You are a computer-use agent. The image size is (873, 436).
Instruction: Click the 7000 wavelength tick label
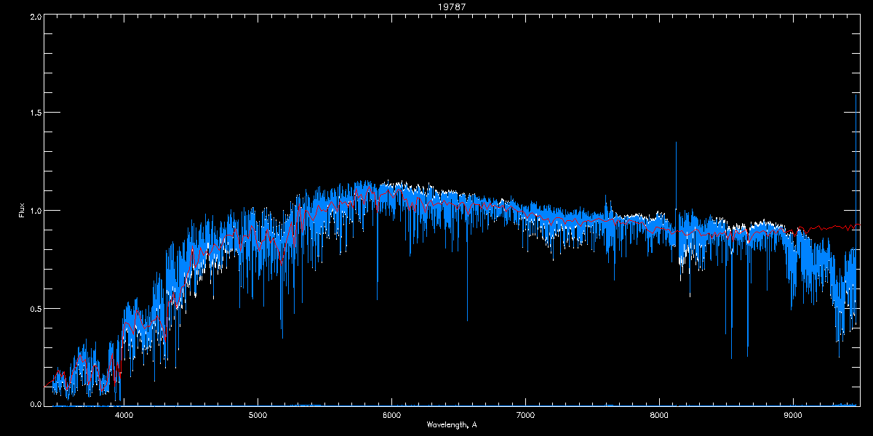click(x=525, y=416)
